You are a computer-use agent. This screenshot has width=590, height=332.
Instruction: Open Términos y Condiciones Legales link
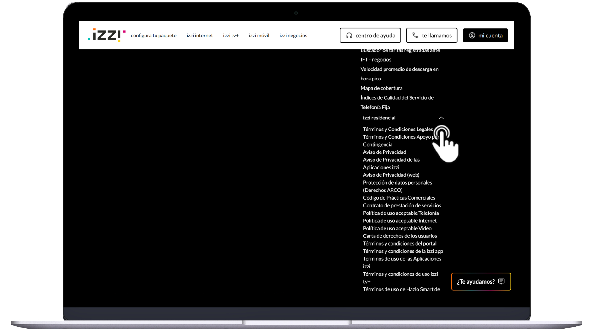(x=398, y=129)
